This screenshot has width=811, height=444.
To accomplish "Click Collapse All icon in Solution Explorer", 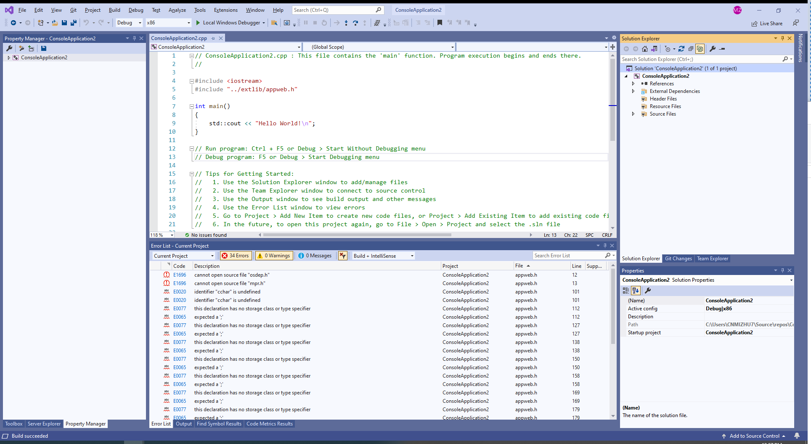I will click(691, 49).
